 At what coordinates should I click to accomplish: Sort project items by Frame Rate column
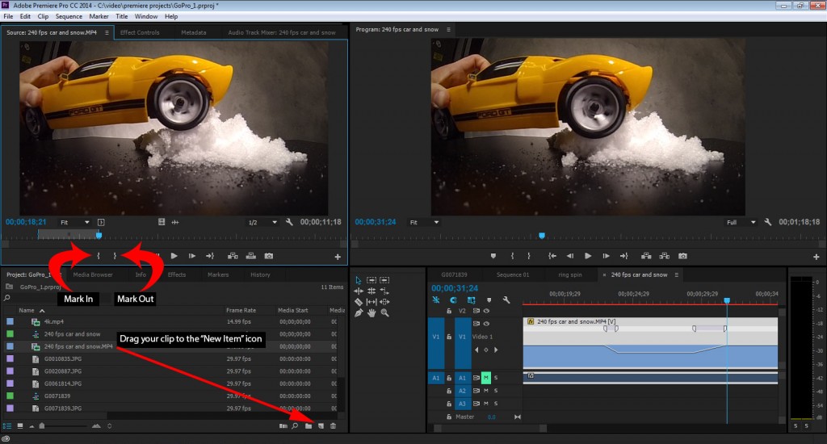coord(241,310)
